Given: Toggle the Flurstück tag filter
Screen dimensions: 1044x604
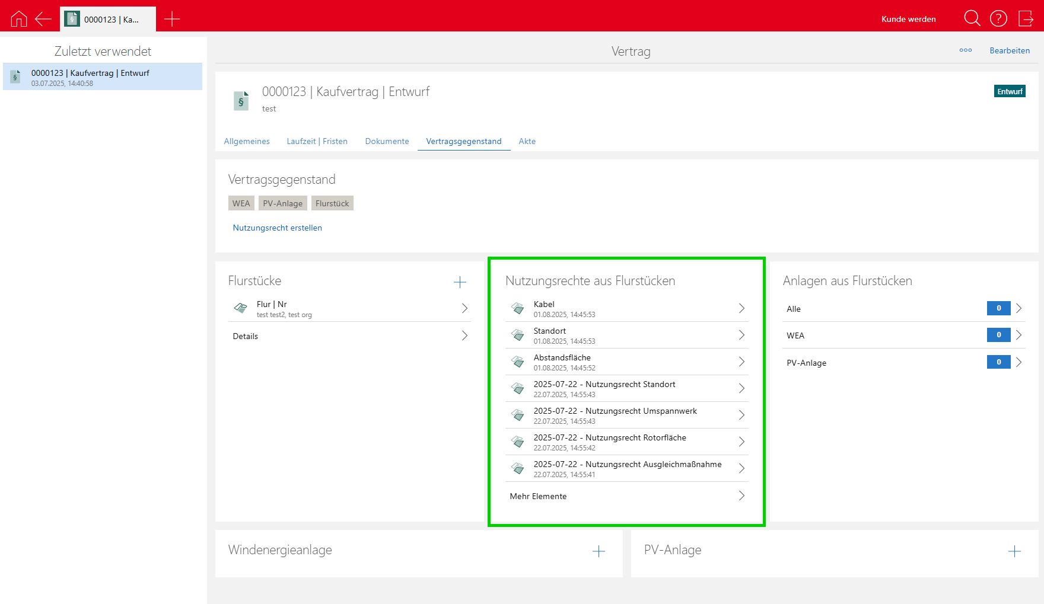Looking at the screenshot, I should [x=332, y=203].
